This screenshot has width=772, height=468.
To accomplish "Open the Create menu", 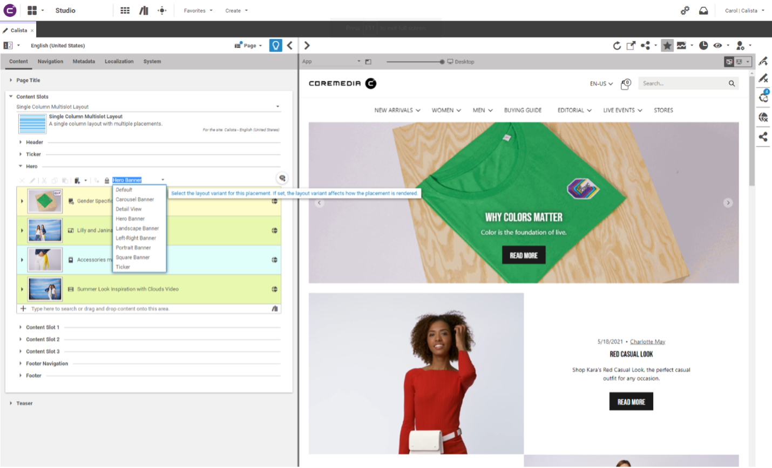I will tap(236, 11).
